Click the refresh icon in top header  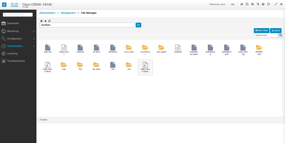(268, 4)
